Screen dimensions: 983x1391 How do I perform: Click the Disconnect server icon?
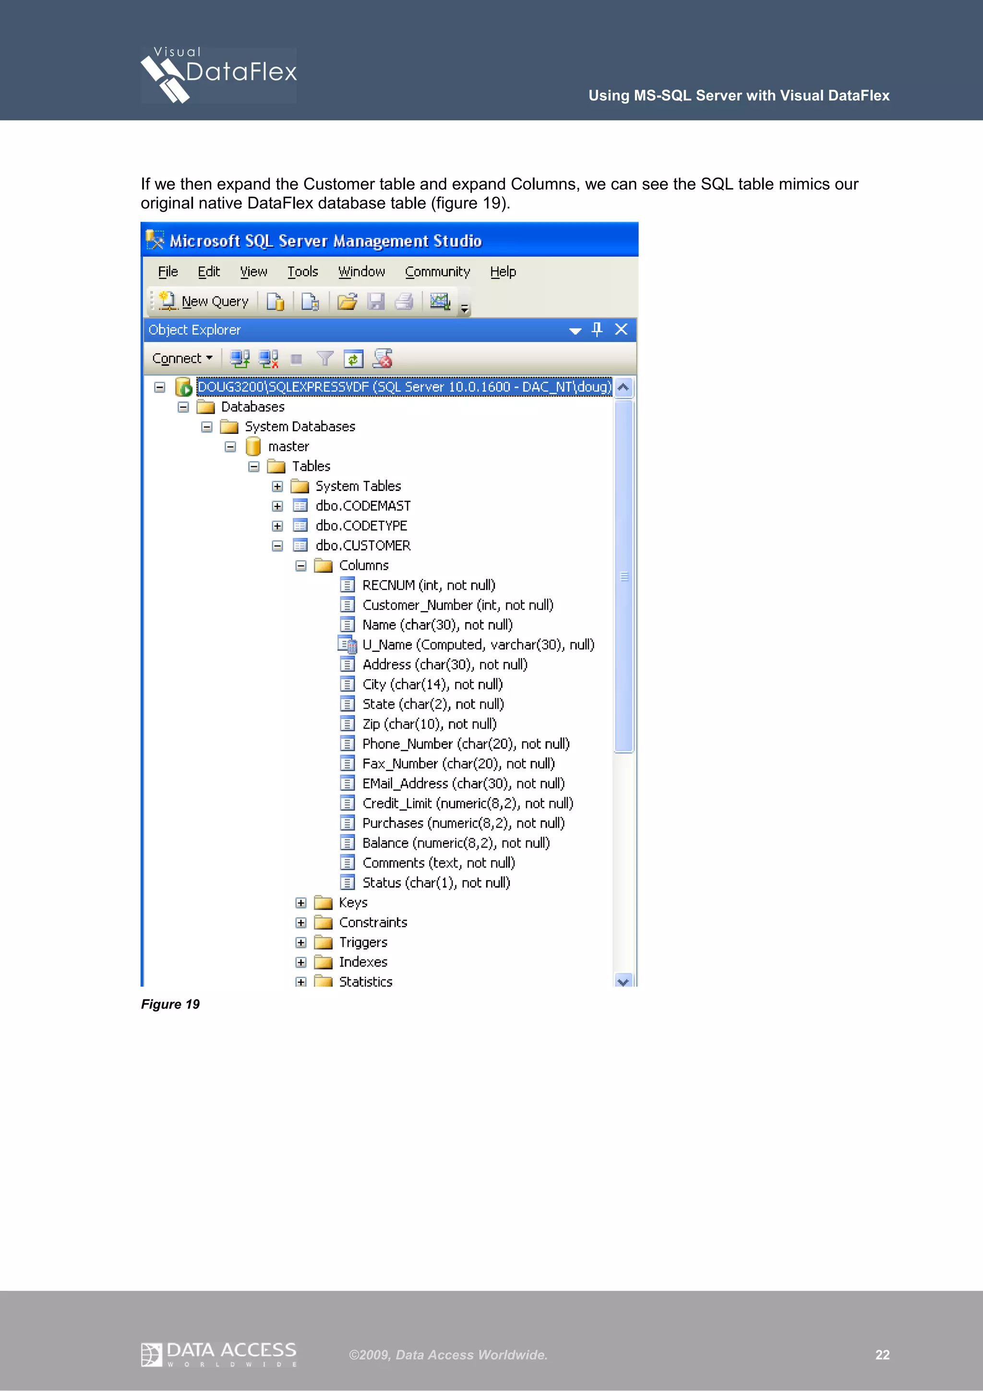pos(268,359)
